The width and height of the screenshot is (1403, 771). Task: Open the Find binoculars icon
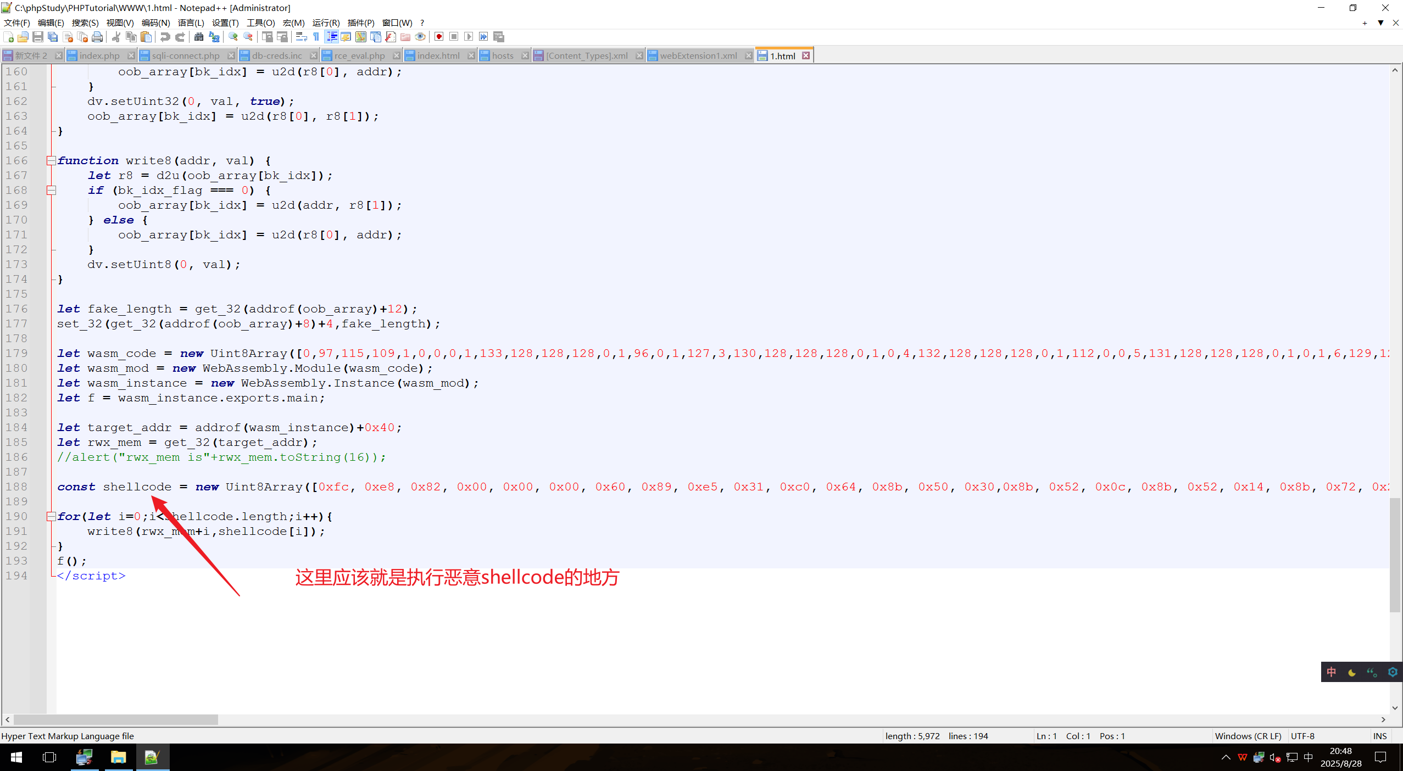pos(199,37)
